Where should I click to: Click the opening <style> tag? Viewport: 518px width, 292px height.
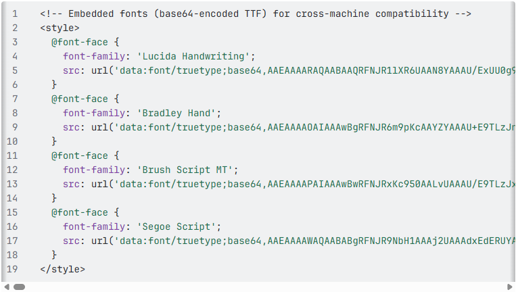pyautogui.click(x=60, y=28)
